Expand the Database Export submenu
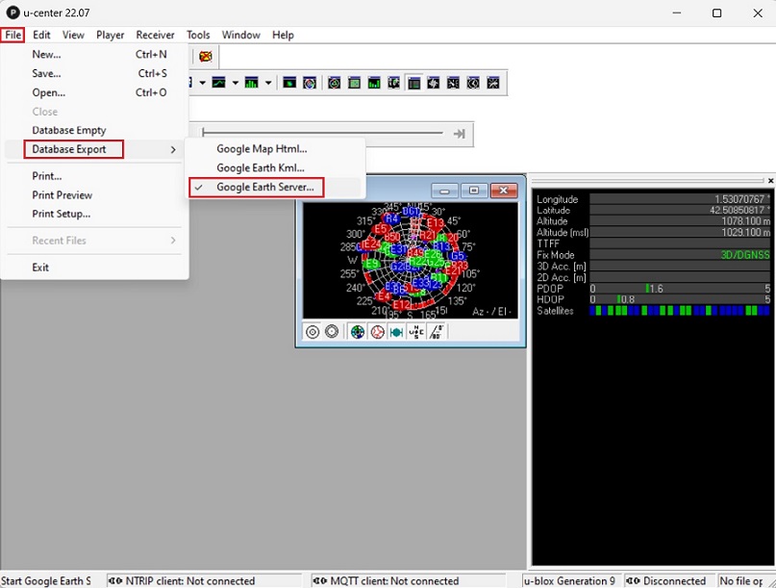Screen dimensions: 776x588 tap(73, 149)
